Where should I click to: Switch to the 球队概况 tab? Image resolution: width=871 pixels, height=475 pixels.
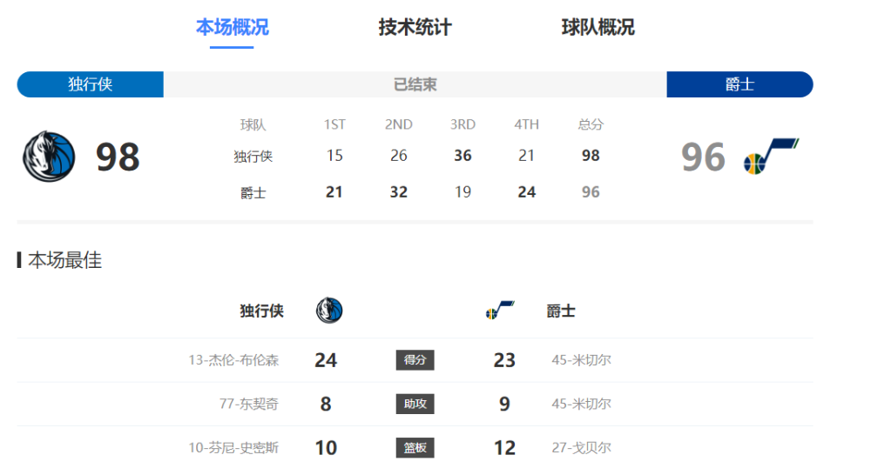(x=598, y=27)
